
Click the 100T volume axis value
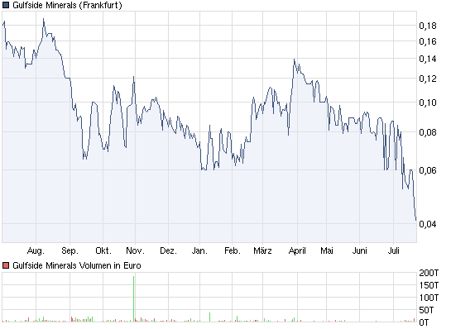[x=429, y=298]
